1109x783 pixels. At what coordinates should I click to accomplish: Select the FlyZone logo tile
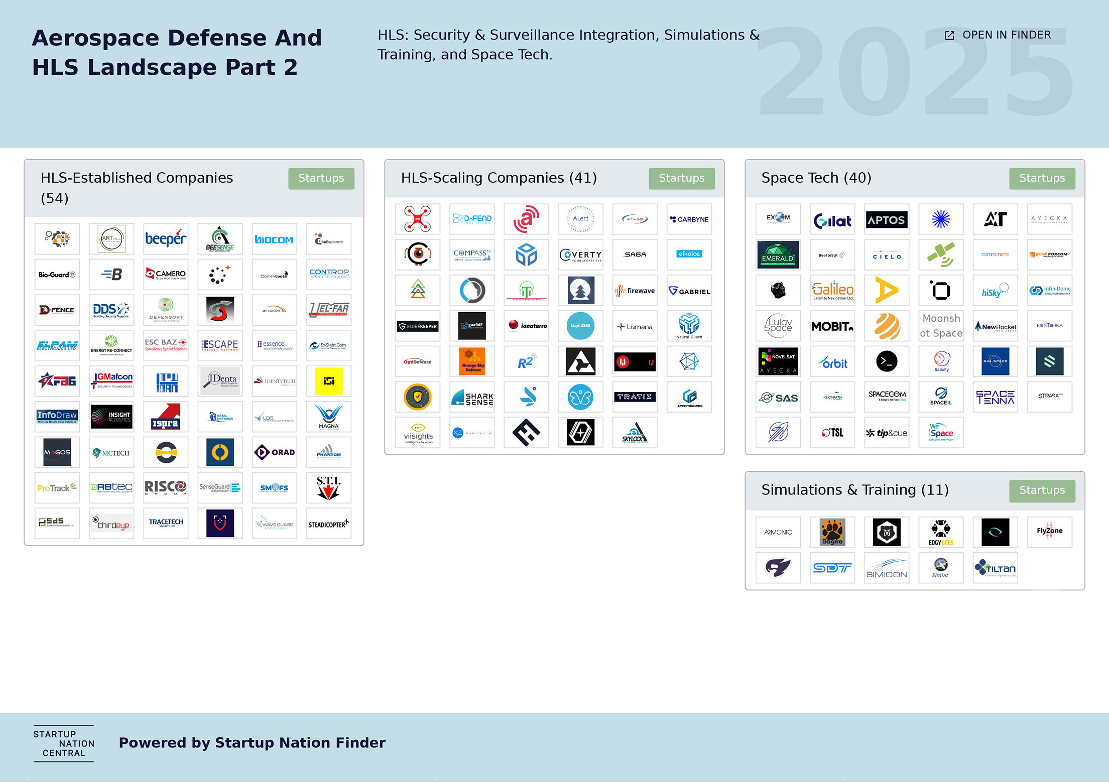(x=1050, y=533)
